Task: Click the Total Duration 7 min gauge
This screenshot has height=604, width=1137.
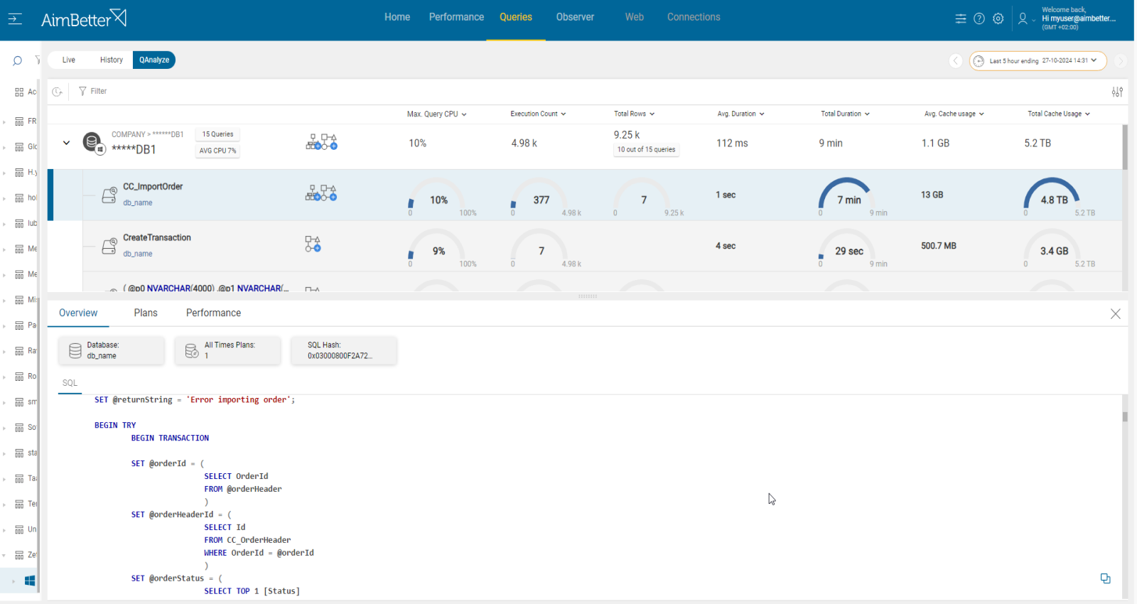Action: point(848,196)
